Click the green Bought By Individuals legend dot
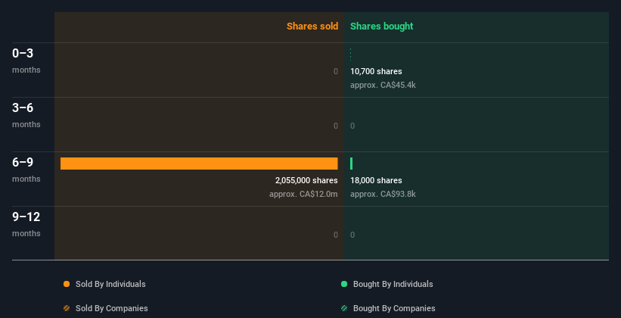The image size is (621, 318). tap(344, 284)
